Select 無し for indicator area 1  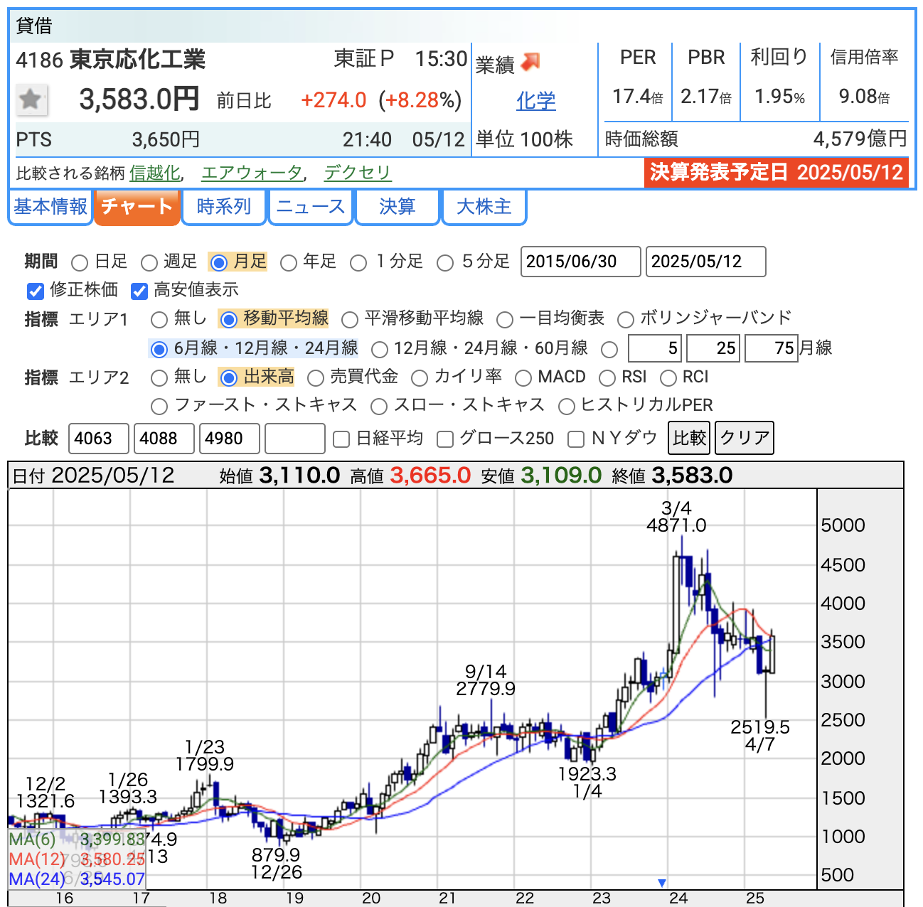[159, 320]
